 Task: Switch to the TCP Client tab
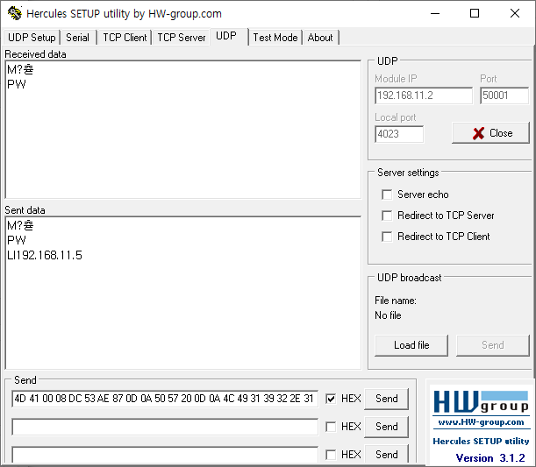pyautogui.click(x=125, y=38)
